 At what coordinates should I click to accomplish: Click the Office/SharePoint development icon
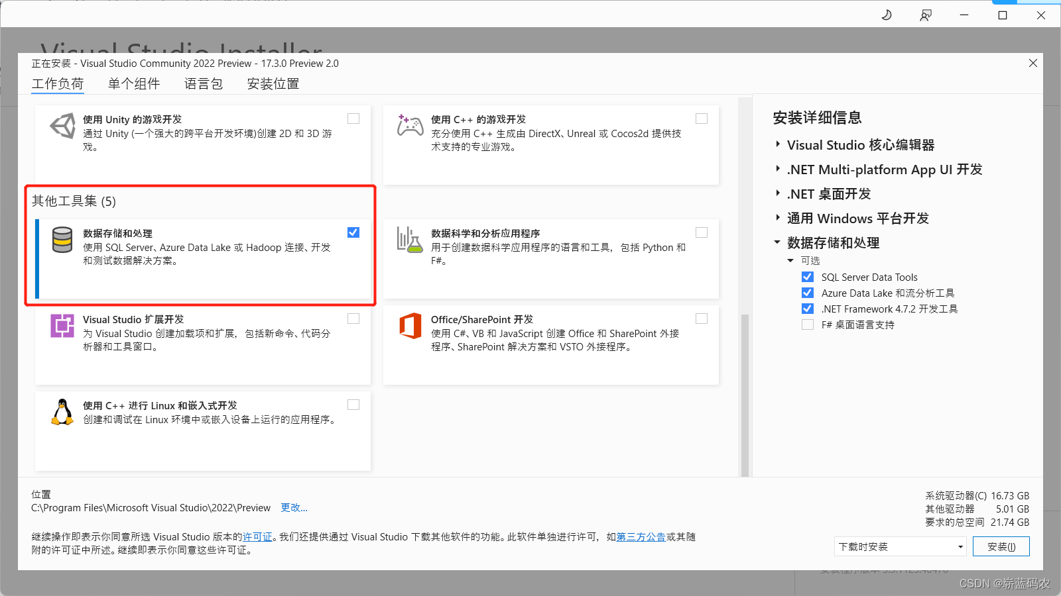click(410, 326)
